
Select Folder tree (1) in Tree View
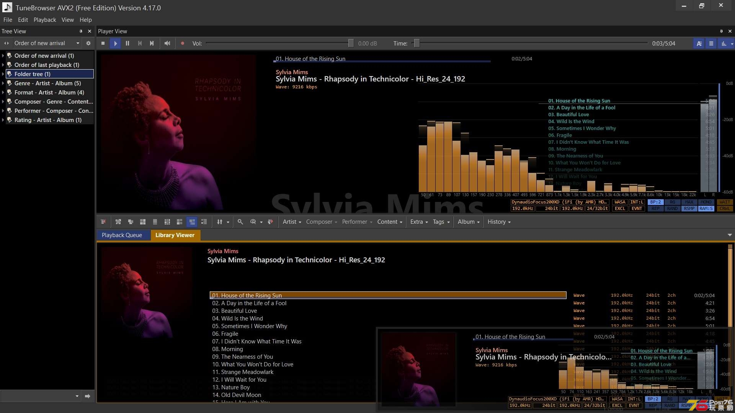point(50,74)
